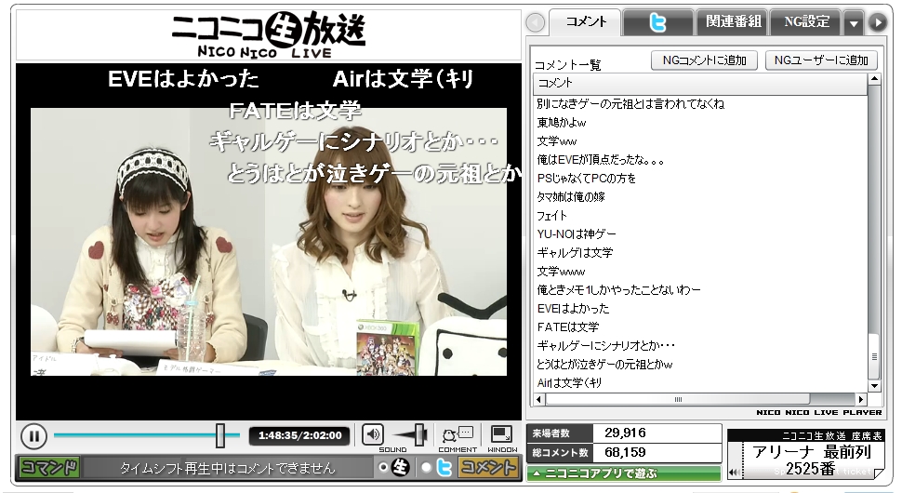Open the tab list dropdown arrow
The width and height of the screenshot is (902, 493).
(x=854, y=22)
